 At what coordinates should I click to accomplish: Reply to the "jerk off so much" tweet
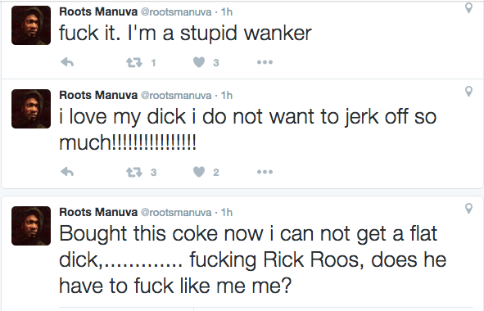coord(67,172)
